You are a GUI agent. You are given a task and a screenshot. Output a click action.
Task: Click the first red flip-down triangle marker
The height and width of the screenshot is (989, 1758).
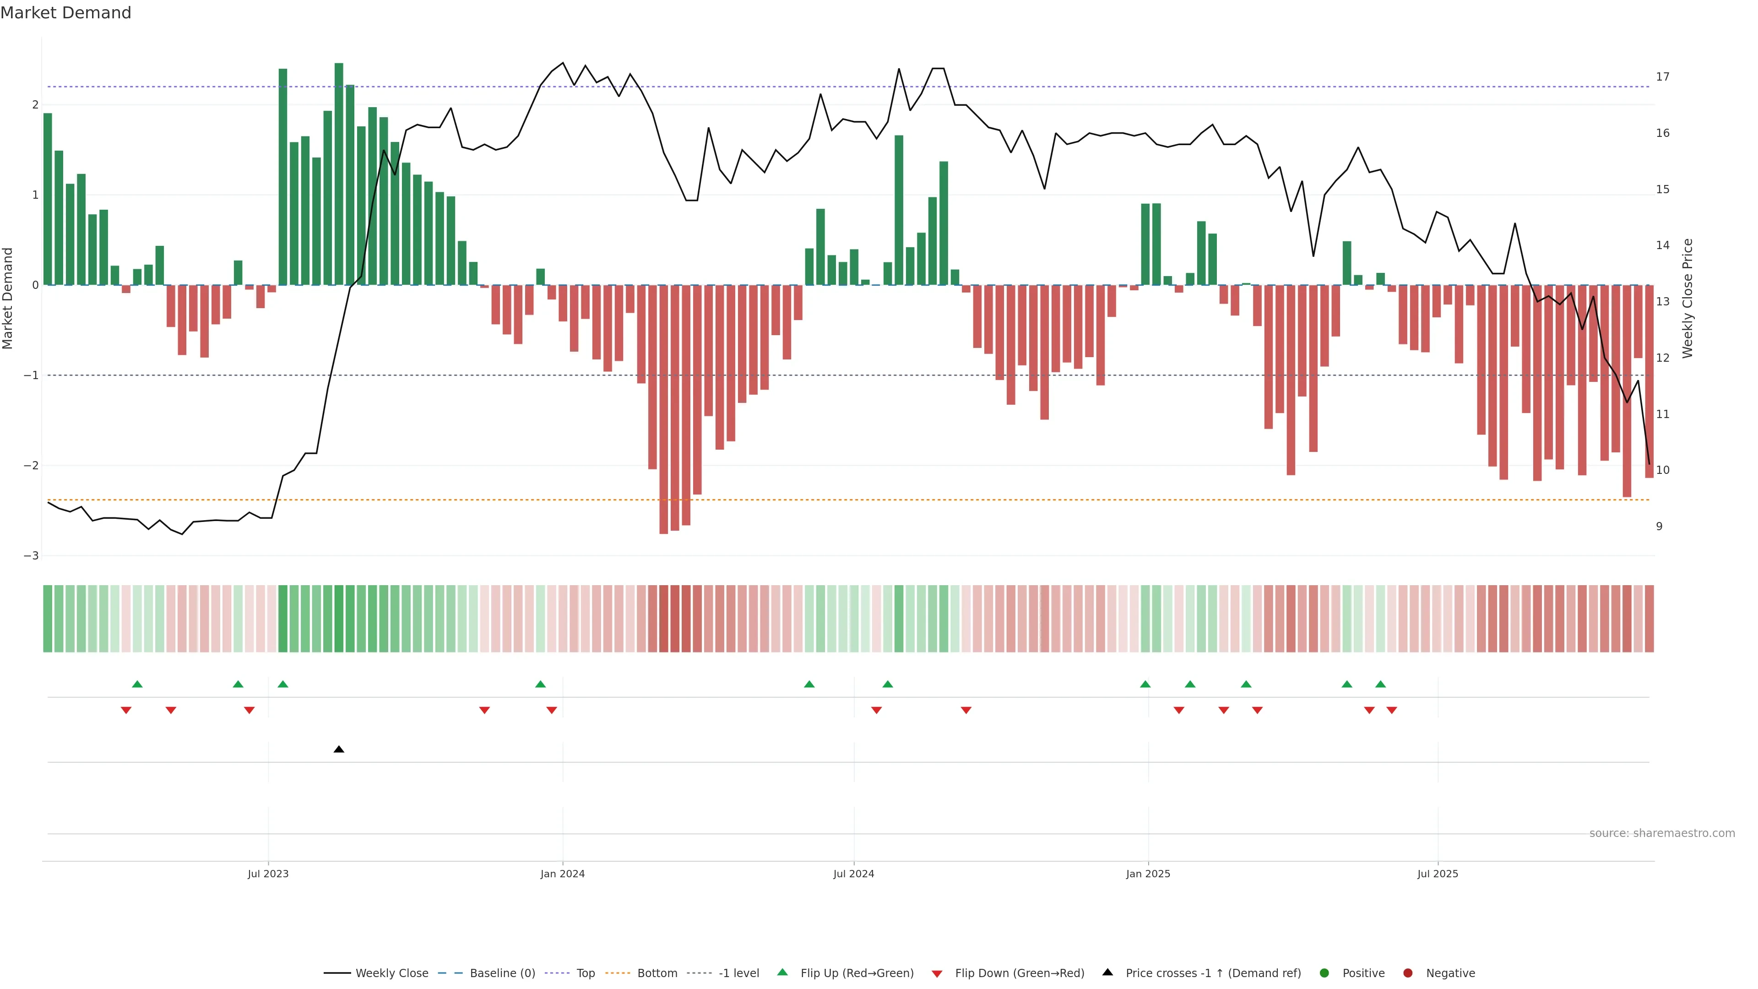(126, 711)
